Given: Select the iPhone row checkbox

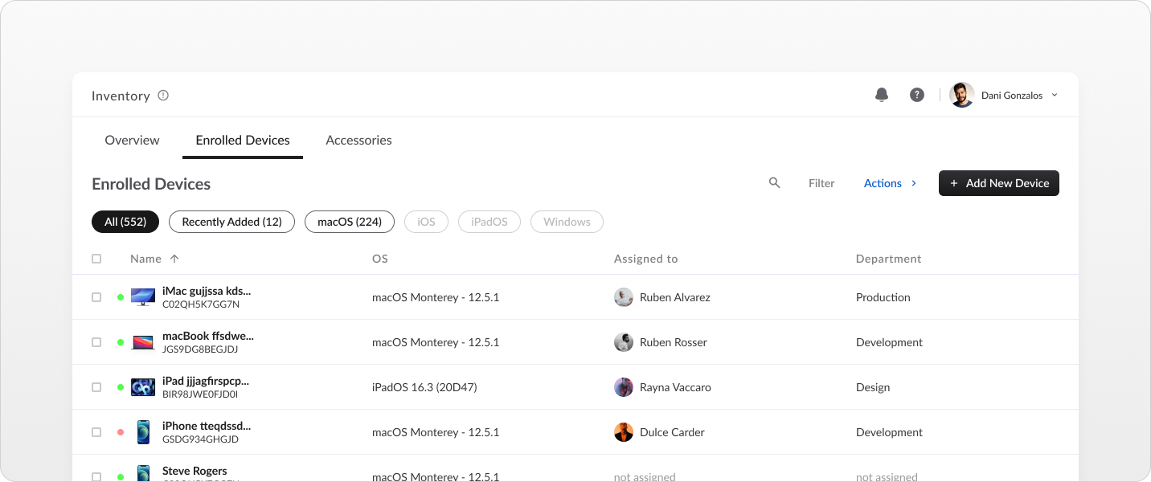Looking at the screenshot, I should 96,432.
